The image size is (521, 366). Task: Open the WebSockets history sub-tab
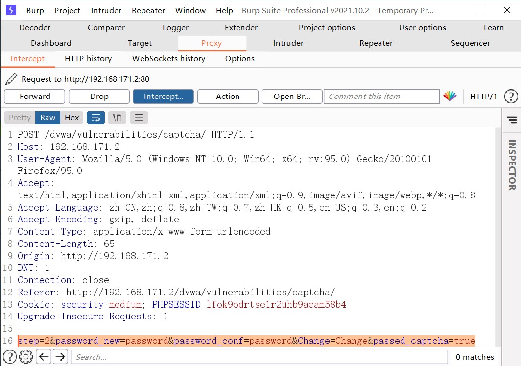coord(168,58)
